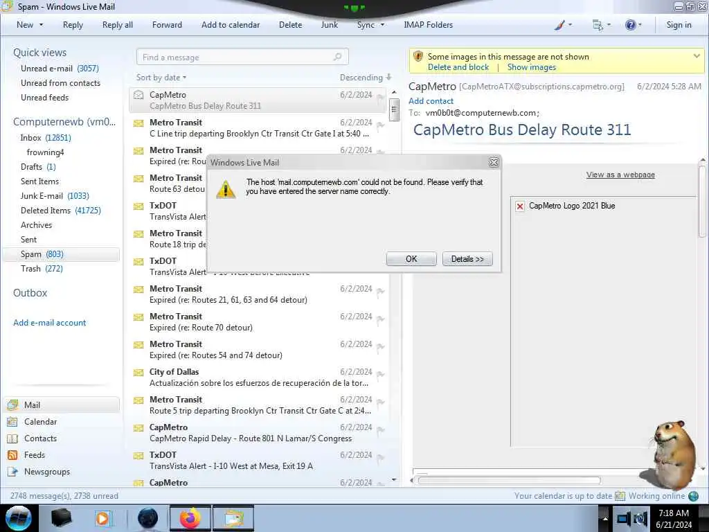Switch to Contacts view

click(33, 438)
